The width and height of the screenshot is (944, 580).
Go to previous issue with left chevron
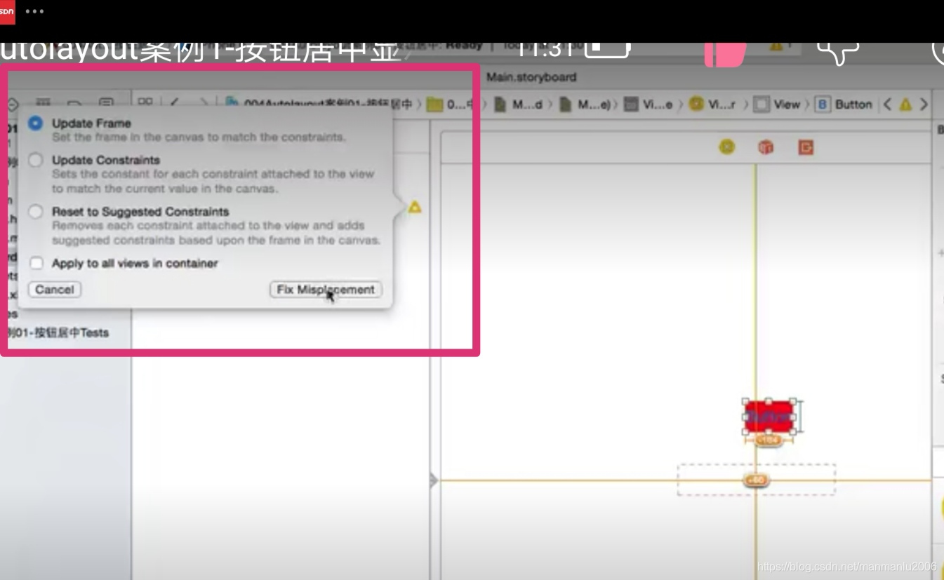(887, 104)
